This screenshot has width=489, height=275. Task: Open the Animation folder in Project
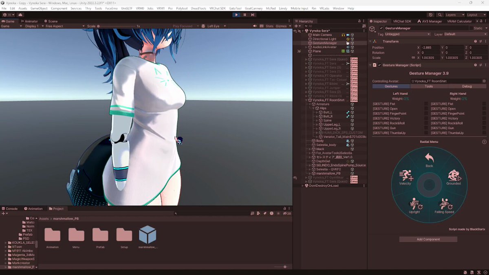[52, 235]
